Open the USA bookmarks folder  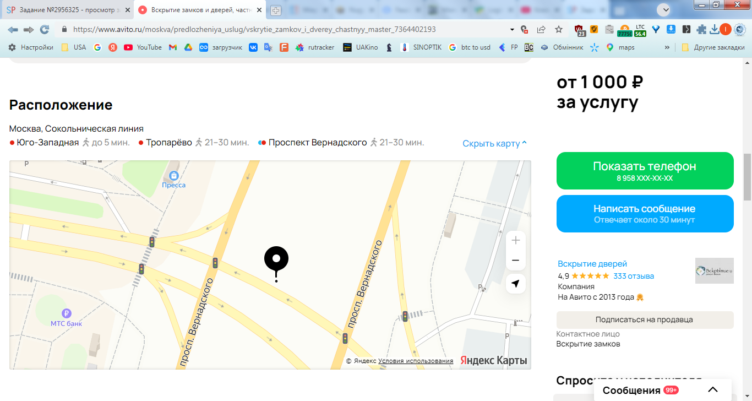[x=74, y=47]
